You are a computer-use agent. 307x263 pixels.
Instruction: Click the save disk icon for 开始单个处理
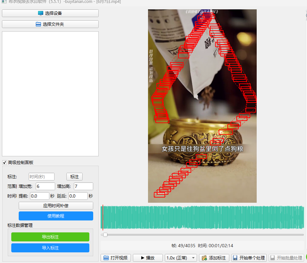click(x=235, y=258)
